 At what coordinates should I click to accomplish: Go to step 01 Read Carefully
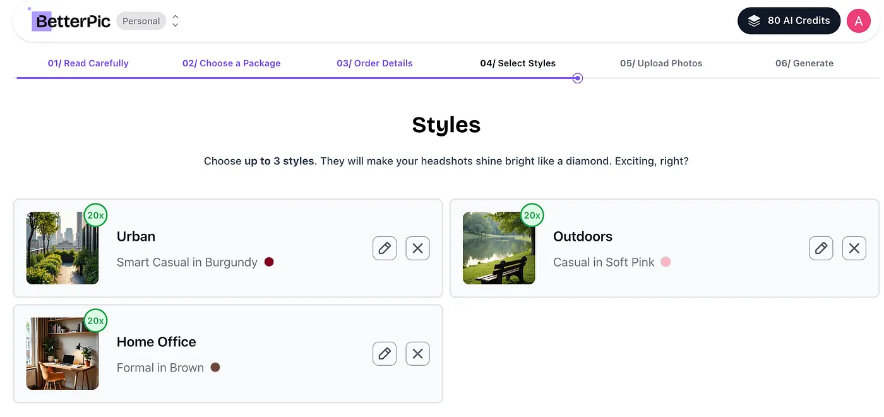pos(88,63)
